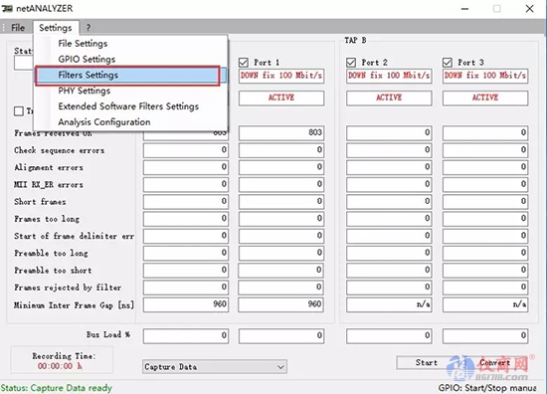547x394 pixels.
Task: Click File Settings in the Settings menu
Action: (83, 44)
